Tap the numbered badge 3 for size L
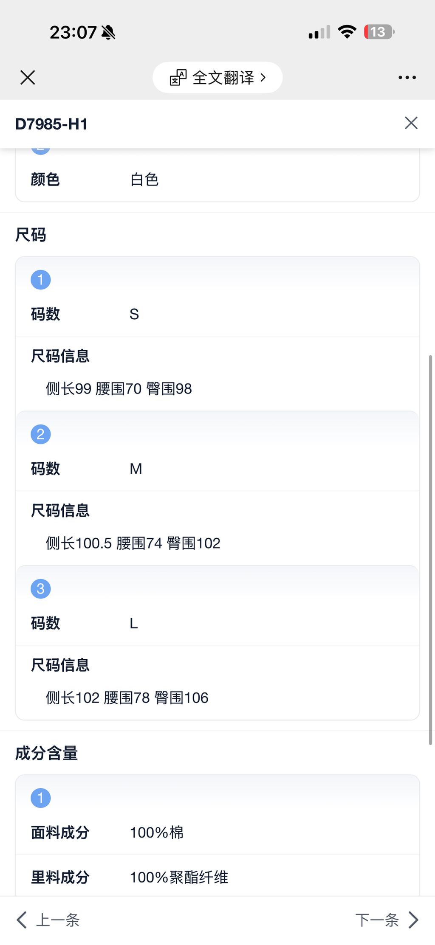Screen dimensions: 435x945 click(x=41, y=589)
